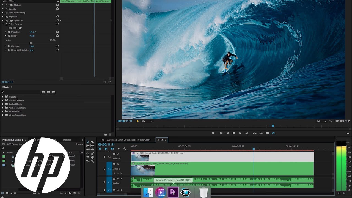Create ellipse mask for Color Emboss
352x198 pixels.
[x=10, y=28]
